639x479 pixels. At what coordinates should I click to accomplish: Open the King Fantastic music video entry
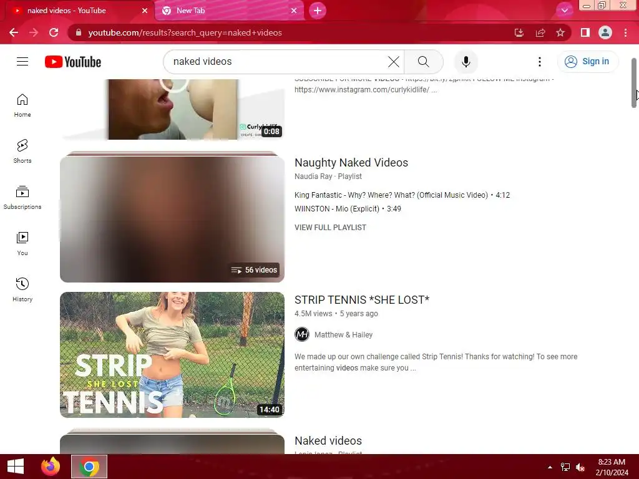[x=402, y=195]
